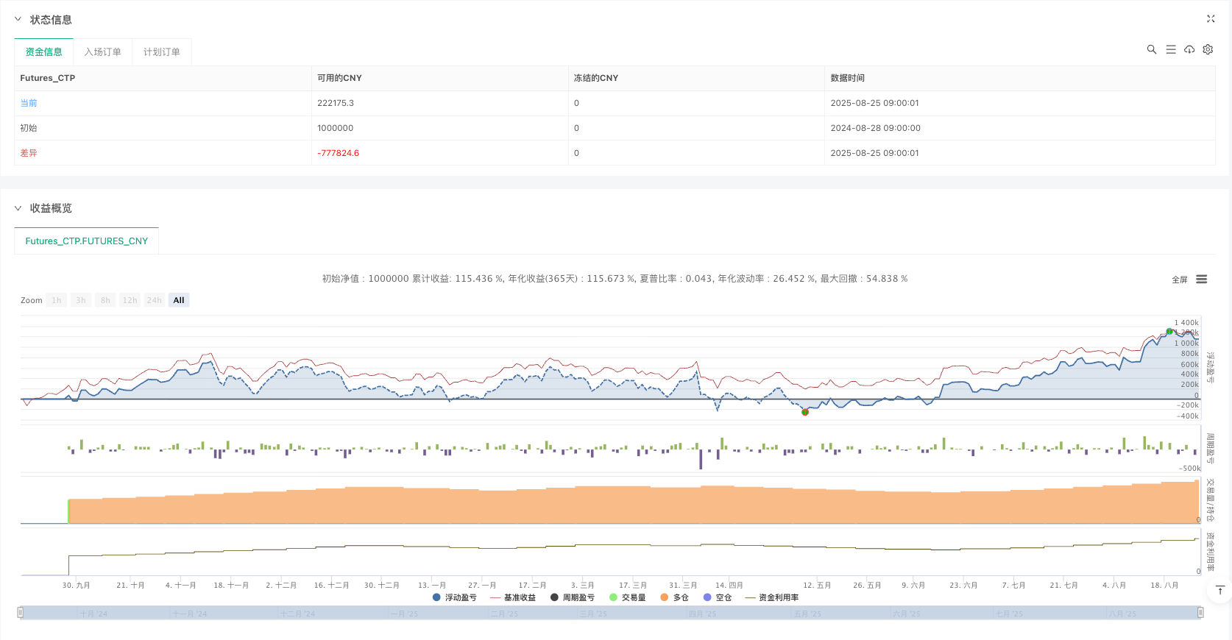Click the statistics summary line above the chart
Viewport: 1232px width, 640px height.
tap(615, 279)
